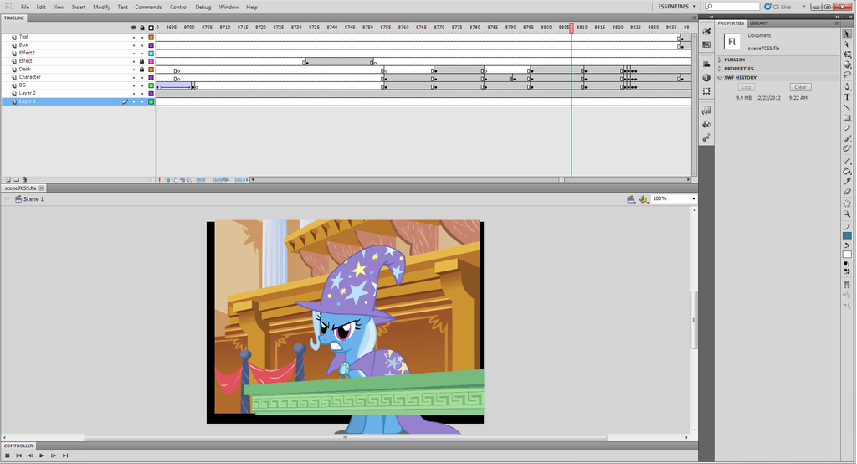
Task: Select the Eraser tool
Action: click(x=847, y=192)
